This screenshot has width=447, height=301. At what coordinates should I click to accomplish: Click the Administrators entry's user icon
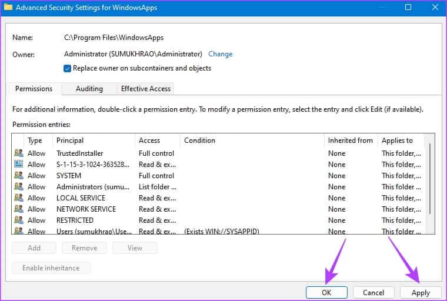click(19, 187)
